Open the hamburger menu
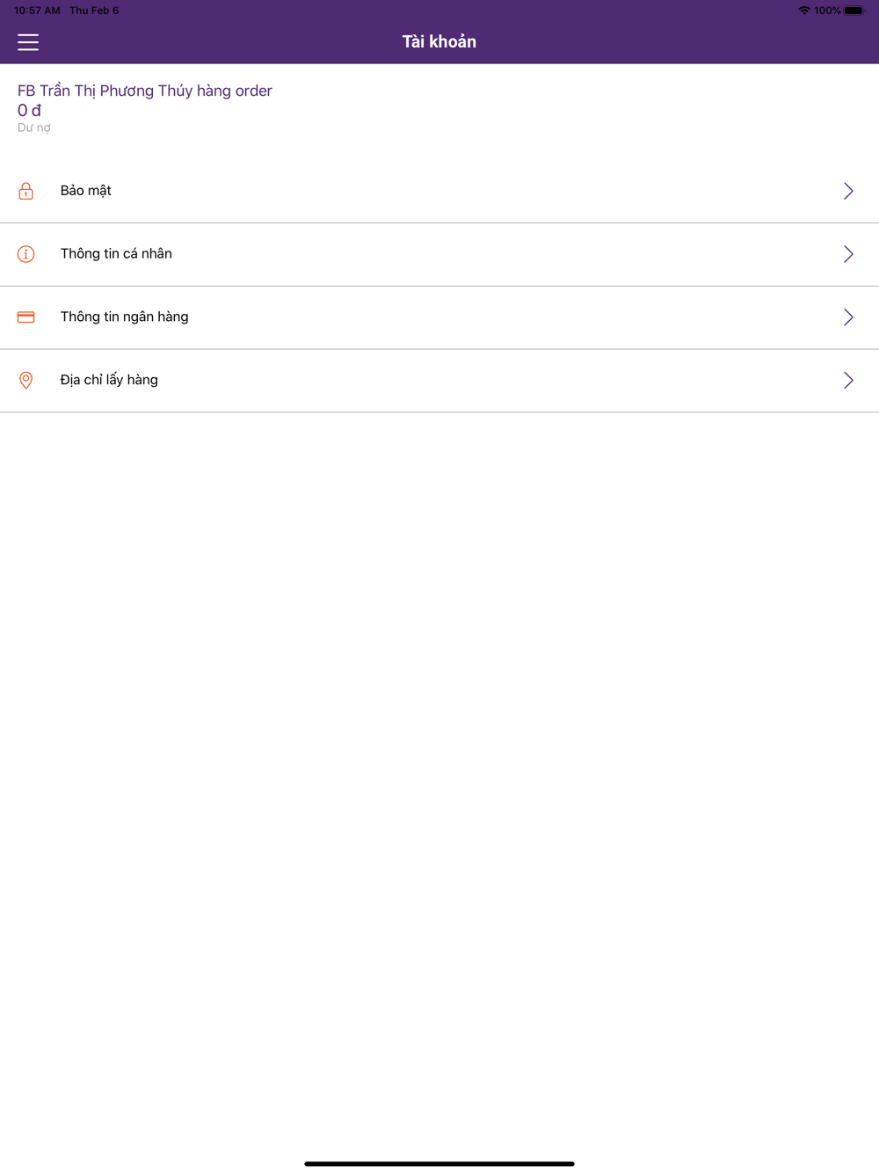This screenshot has width=879, height=1173. tap(28, 42)
